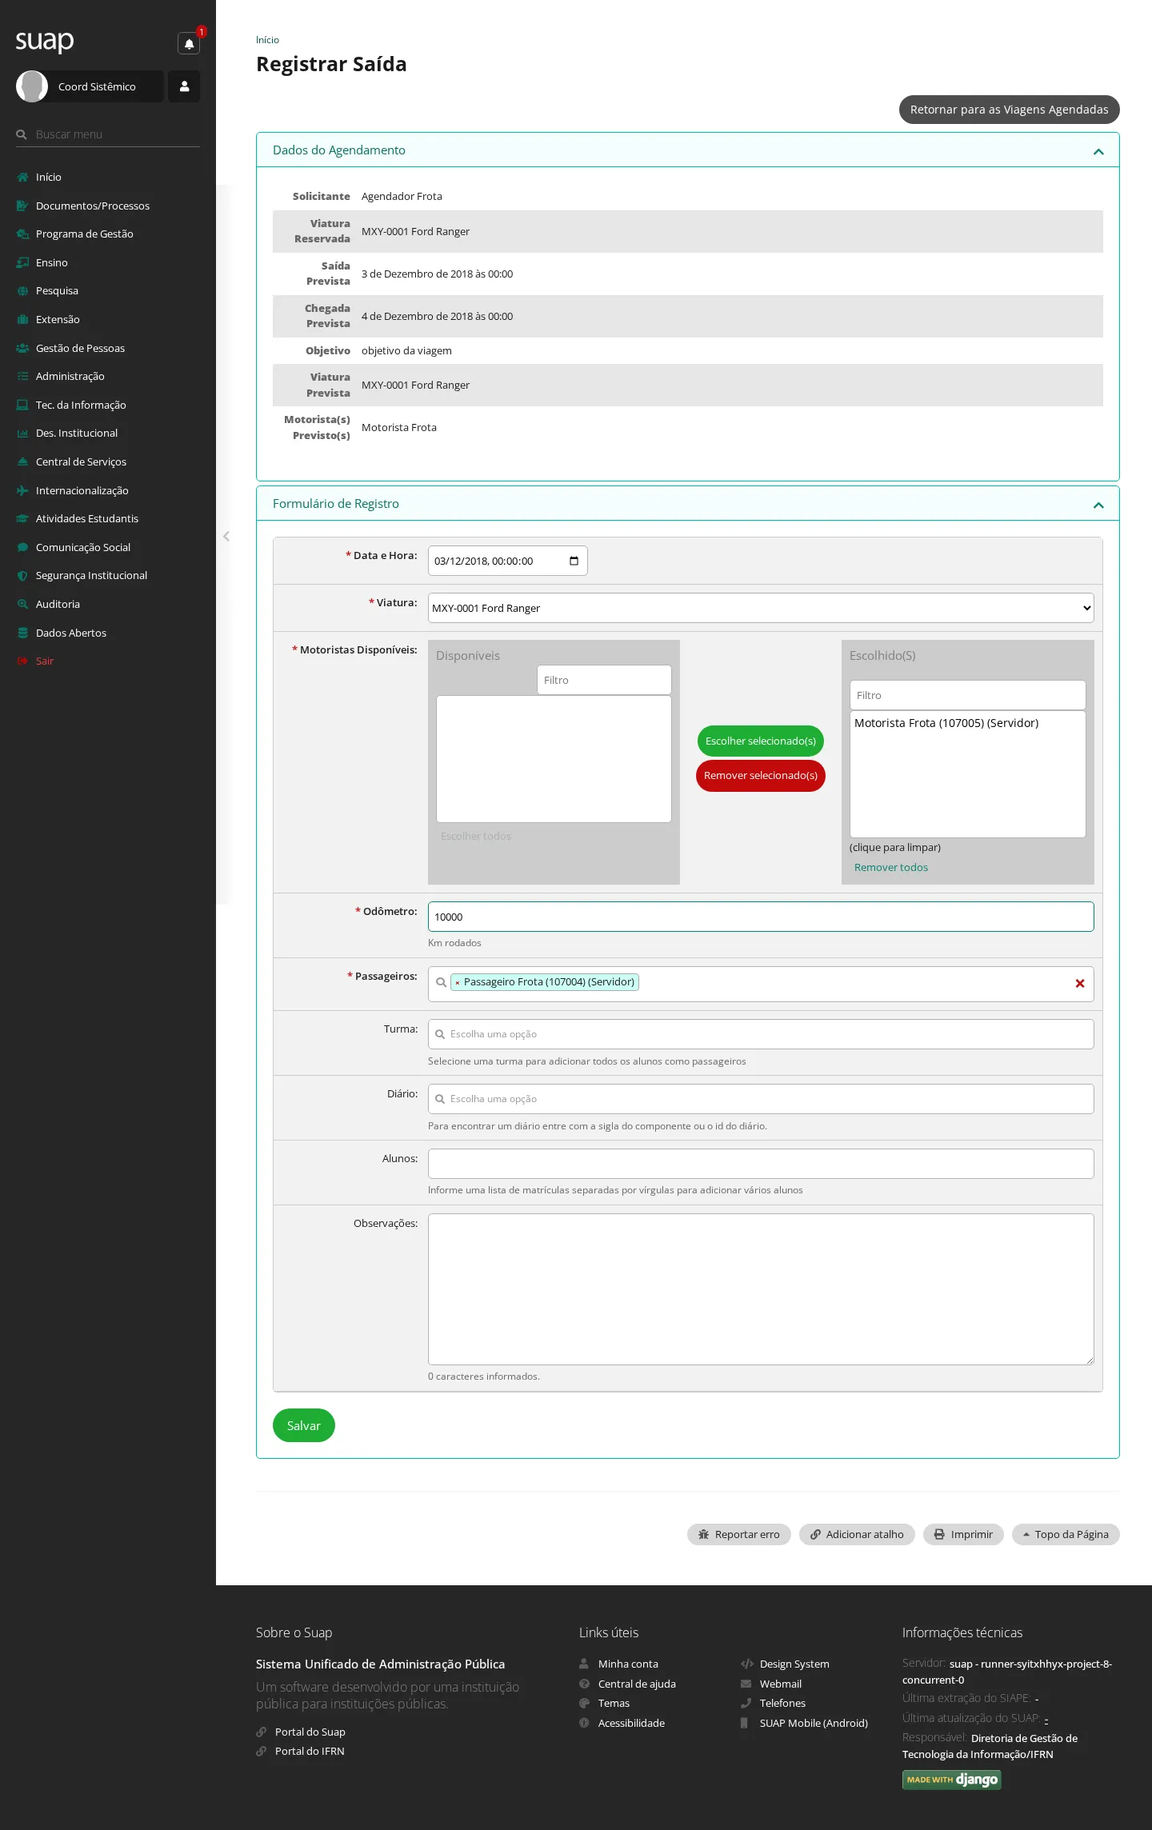Click Sair to log out

tap(45, 661)
